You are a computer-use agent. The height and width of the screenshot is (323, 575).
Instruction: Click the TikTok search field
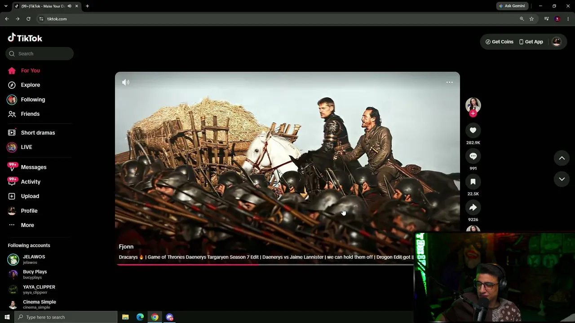tap(40, 54)
